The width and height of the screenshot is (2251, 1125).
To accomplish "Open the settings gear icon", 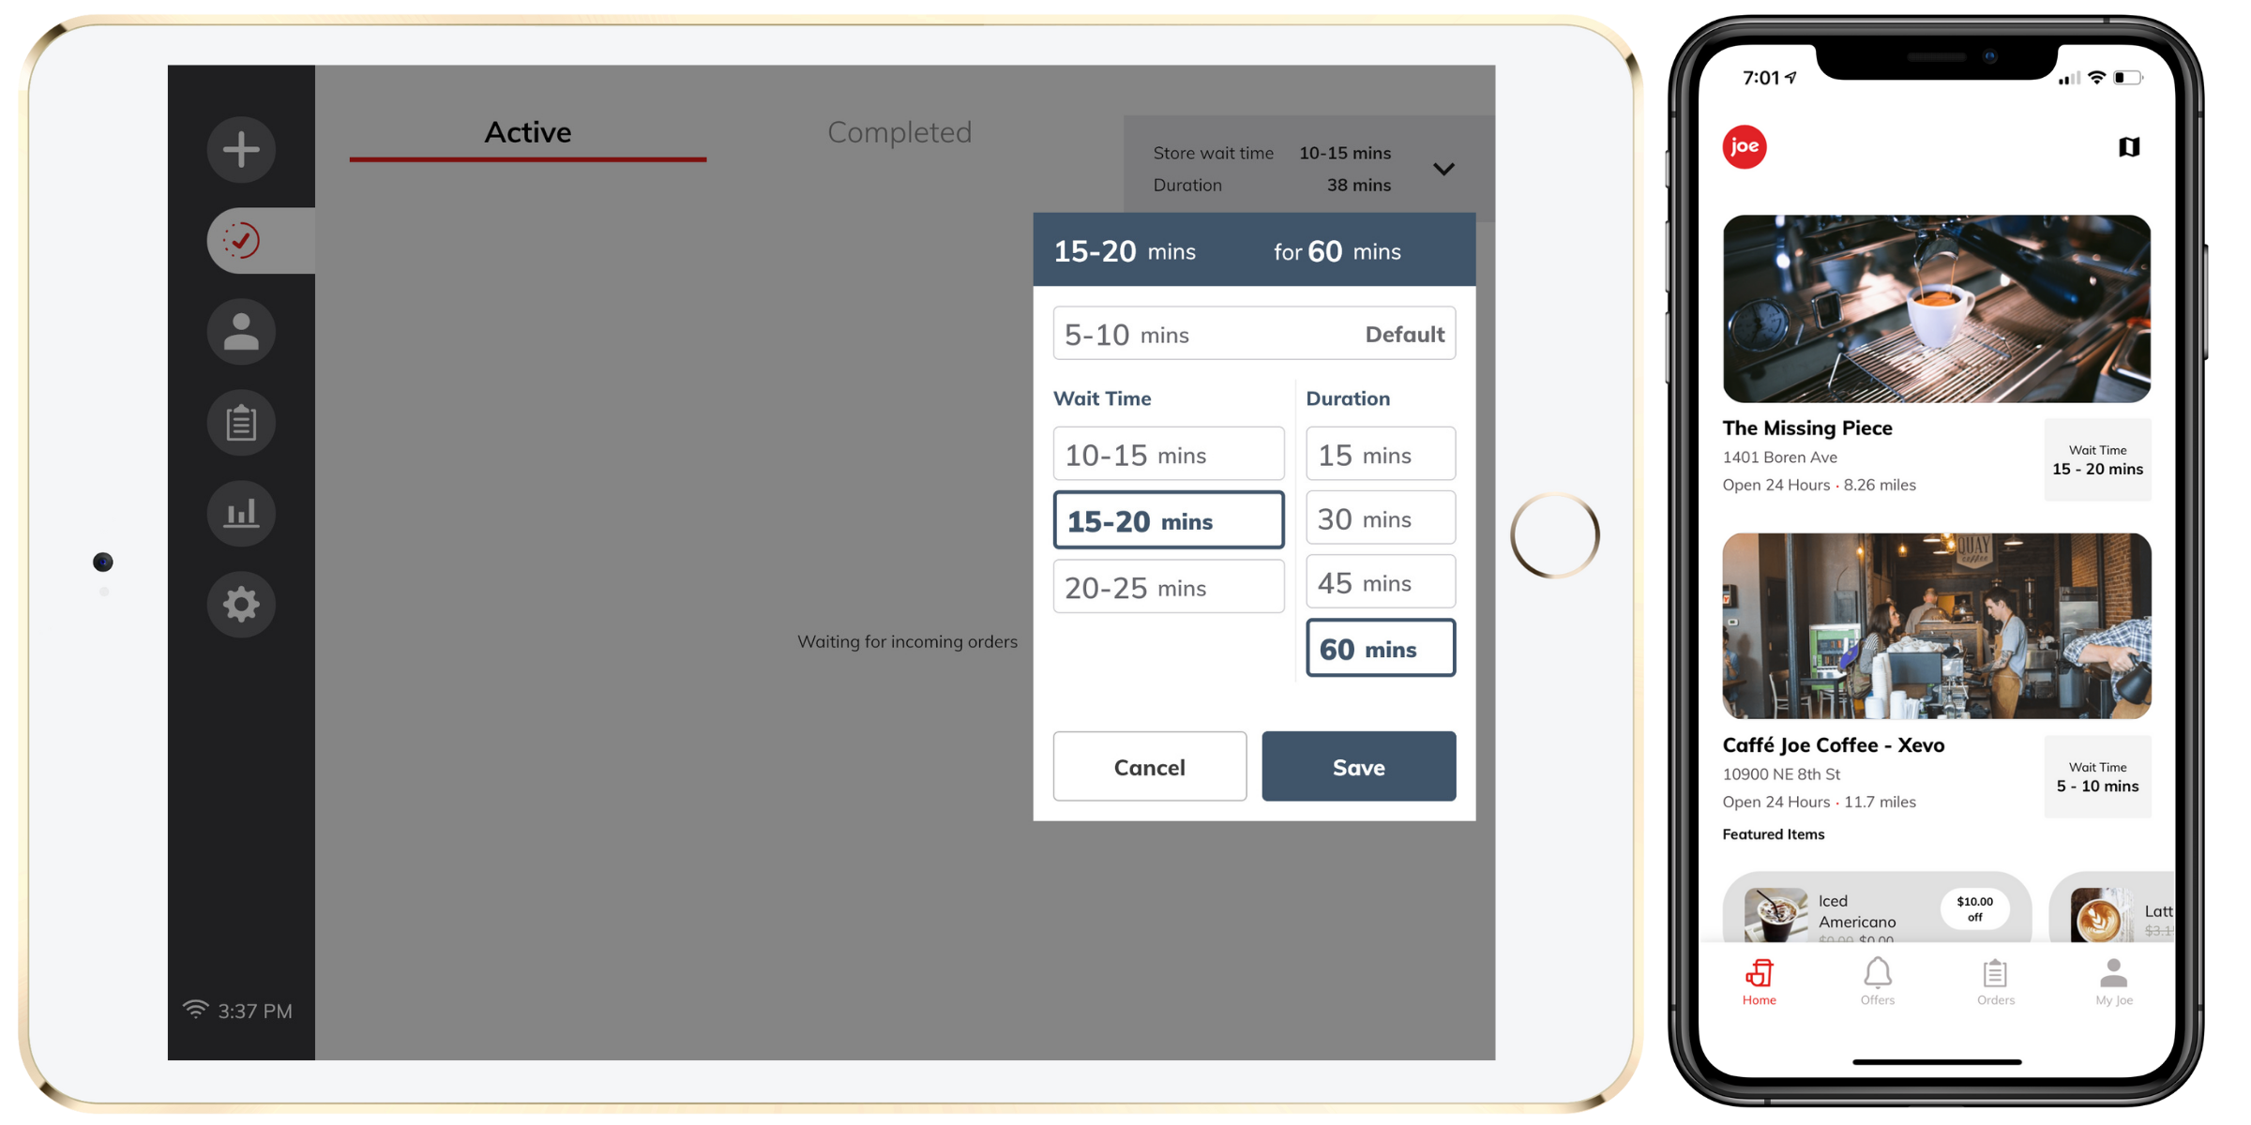I will tap(240, 603).
